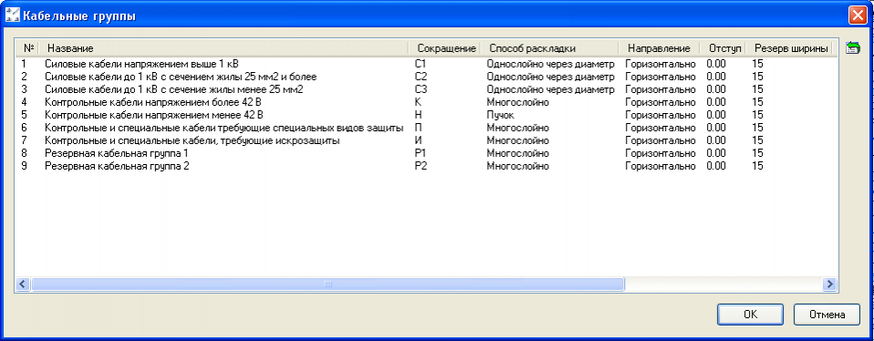The width and height of the screenshot is (874, 341).
Task: Click Пучок layout method cell
Action: coord(500,115)
